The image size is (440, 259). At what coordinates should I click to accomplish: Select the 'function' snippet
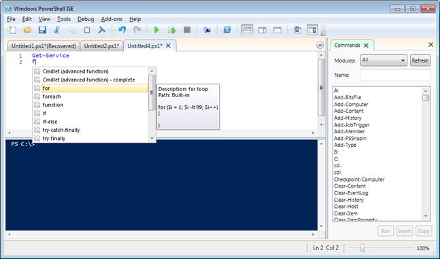point(91,105)
